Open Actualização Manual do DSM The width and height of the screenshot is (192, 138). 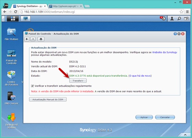48,99
